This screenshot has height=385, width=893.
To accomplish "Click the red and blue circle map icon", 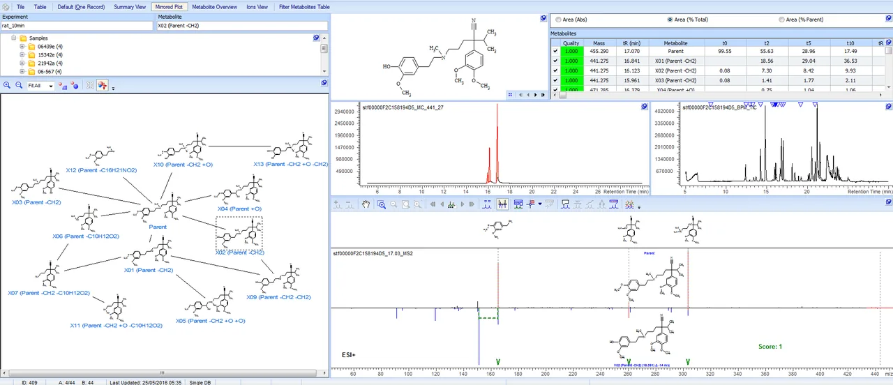I will (x=75, y=85).
